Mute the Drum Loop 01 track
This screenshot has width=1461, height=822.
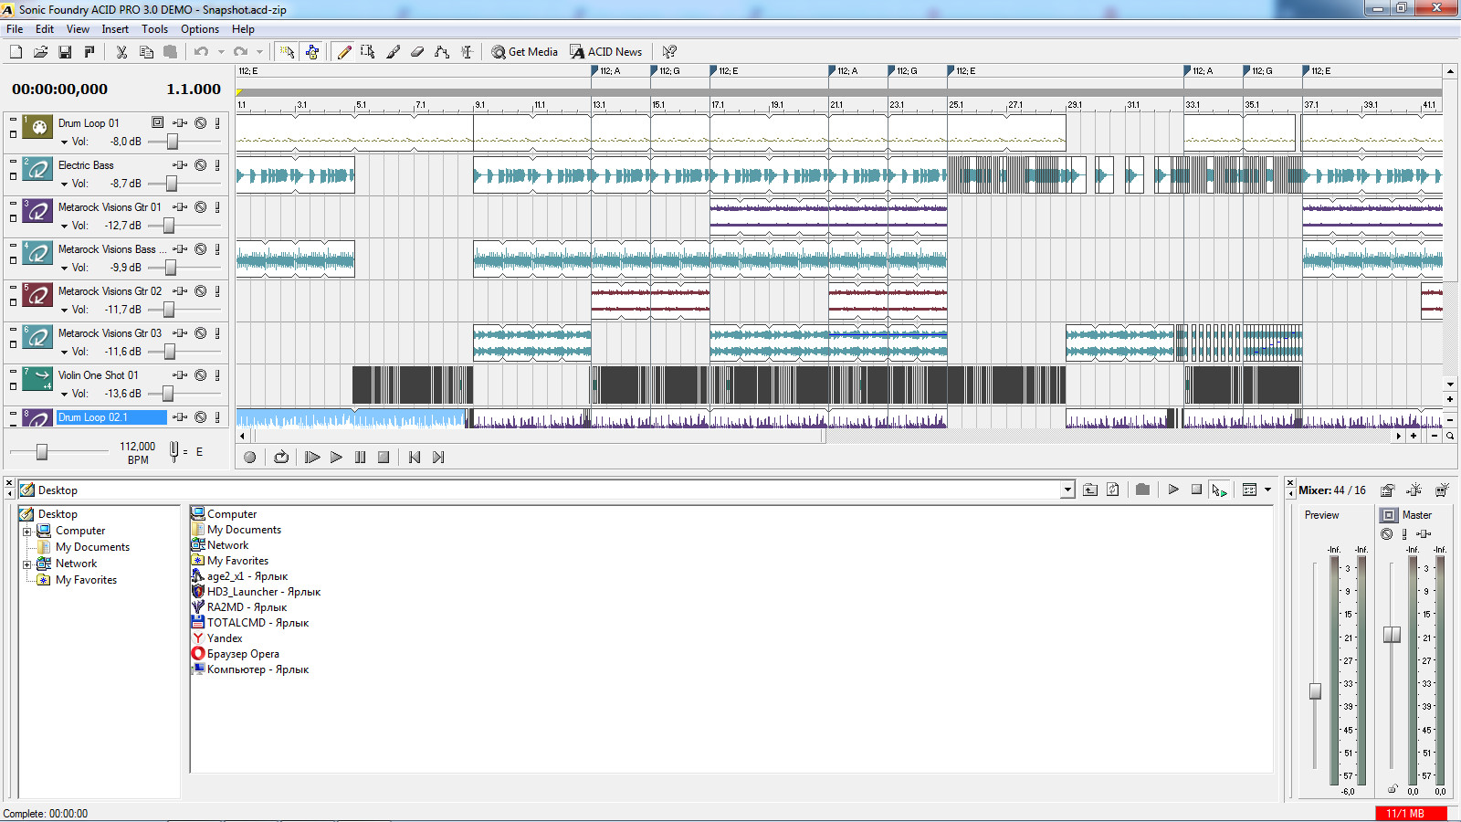point(200,123)
